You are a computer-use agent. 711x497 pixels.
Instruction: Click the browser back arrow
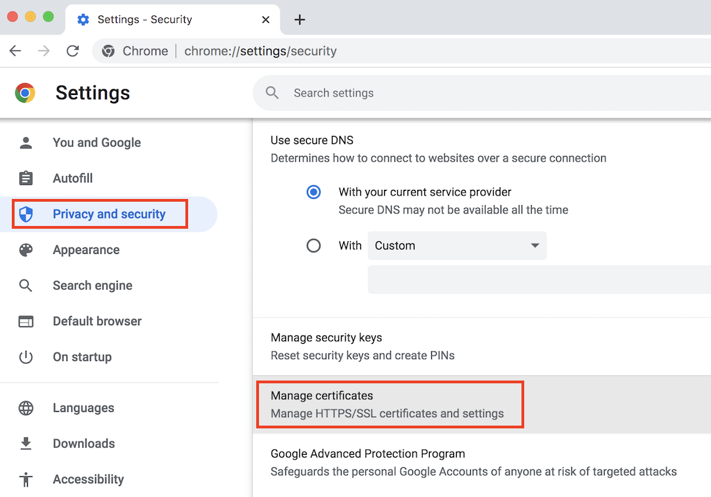click(15, 51)
